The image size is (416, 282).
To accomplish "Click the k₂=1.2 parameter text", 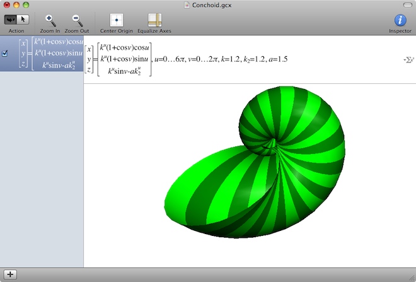I will tap(254, 60).
